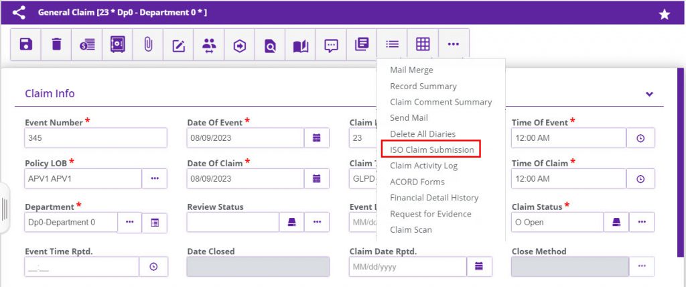Open Date Of Event calendar picker

(x=317, y=138)
